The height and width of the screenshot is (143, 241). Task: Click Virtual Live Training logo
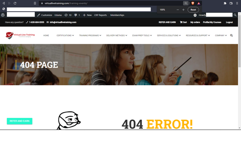point(20,35)
